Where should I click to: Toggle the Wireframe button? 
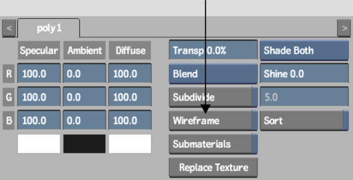tap(213, 121)
